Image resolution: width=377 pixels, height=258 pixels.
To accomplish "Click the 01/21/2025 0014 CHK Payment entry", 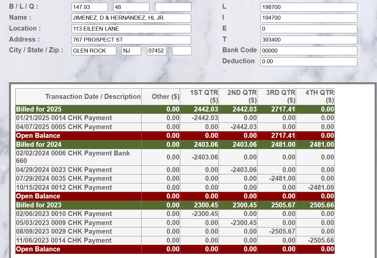I will 64,118.
